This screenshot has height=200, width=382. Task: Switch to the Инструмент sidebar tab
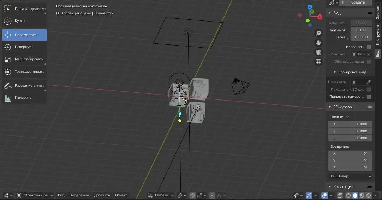pos(378,35)
